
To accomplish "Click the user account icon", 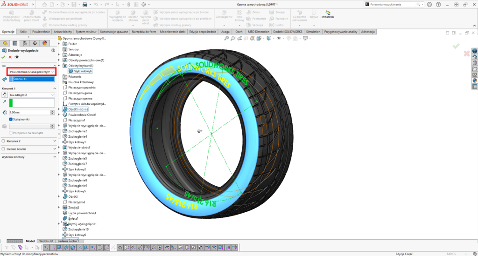I will point(429,5).
